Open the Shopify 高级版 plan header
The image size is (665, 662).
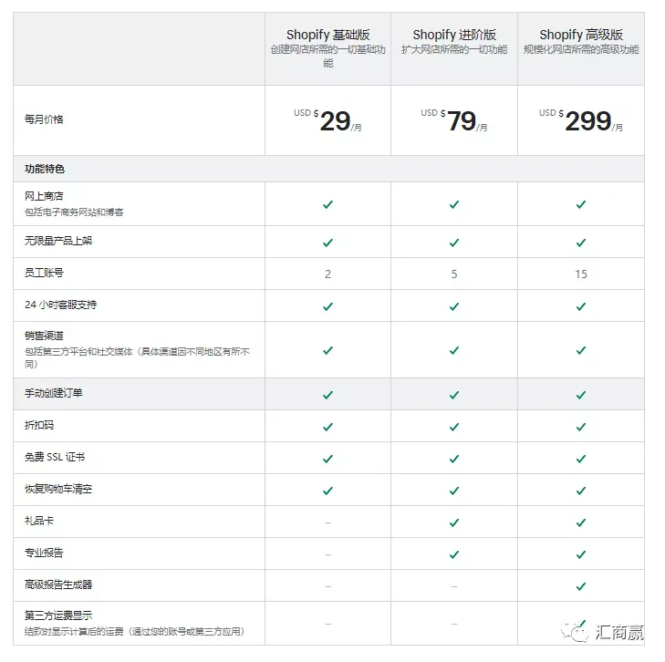581,35
